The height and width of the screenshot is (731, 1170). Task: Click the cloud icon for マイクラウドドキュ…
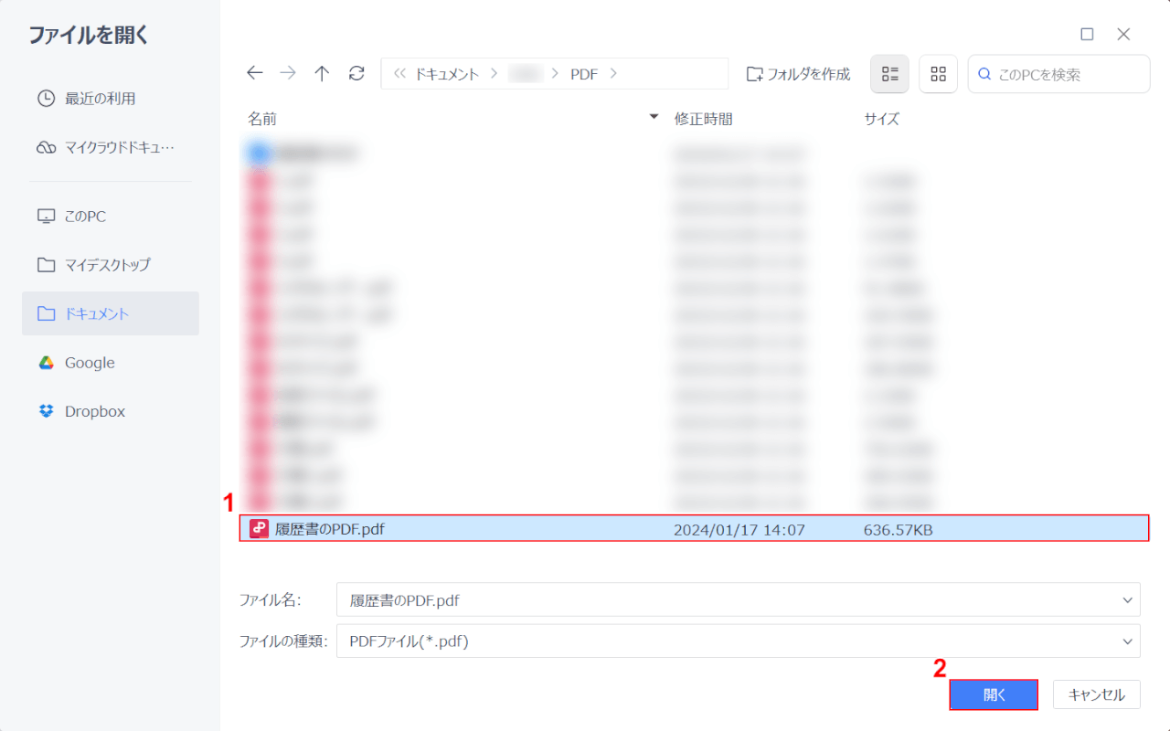coord(46,148)
